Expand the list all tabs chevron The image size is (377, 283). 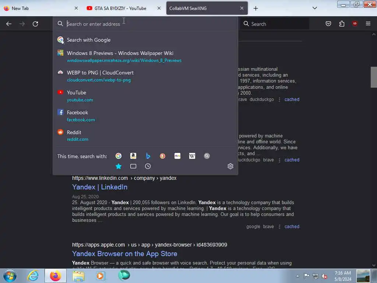click(314, 8)
